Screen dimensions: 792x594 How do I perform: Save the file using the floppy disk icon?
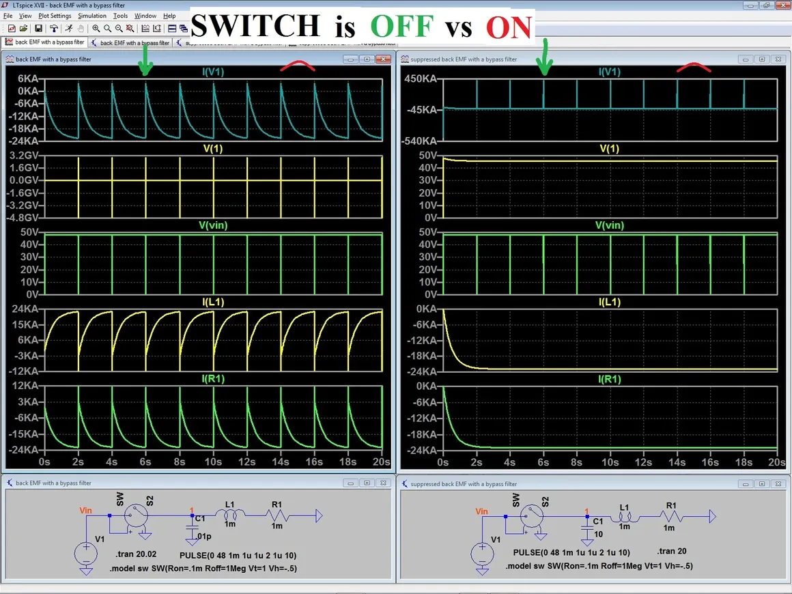click(38, 29)
